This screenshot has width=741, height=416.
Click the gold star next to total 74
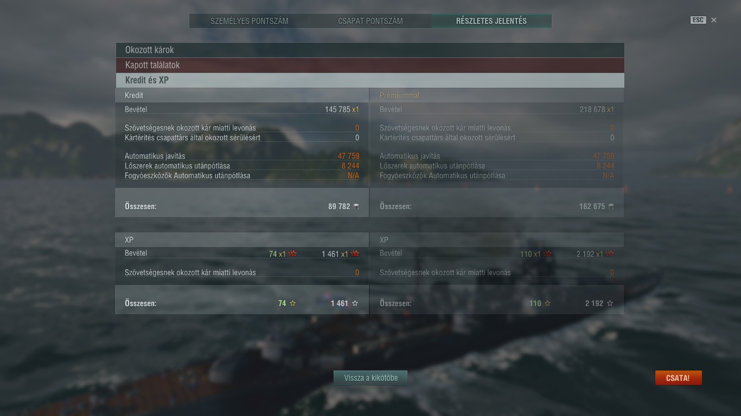293,303
